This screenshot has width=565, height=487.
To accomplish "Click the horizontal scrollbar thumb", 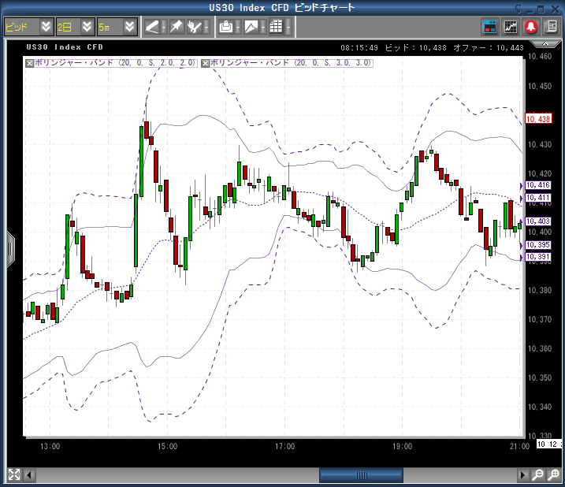I will [x=362, y=475].
